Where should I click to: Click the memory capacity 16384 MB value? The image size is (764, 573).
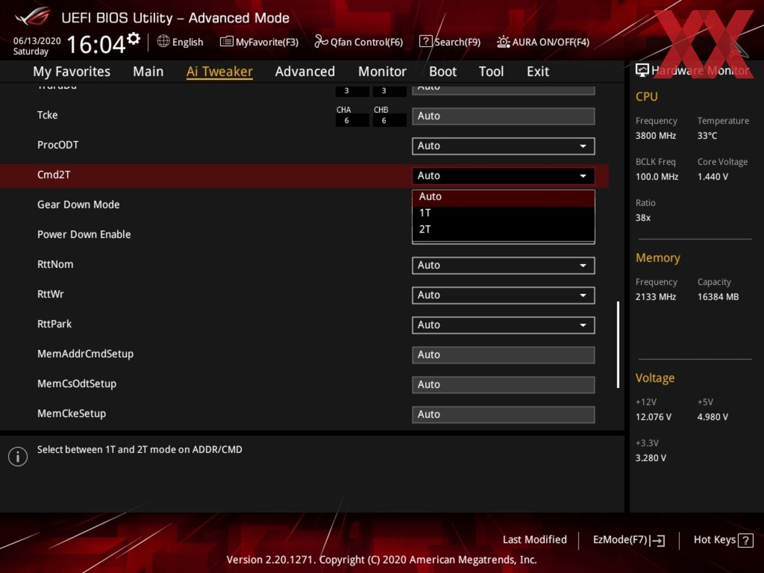(718, 297)
